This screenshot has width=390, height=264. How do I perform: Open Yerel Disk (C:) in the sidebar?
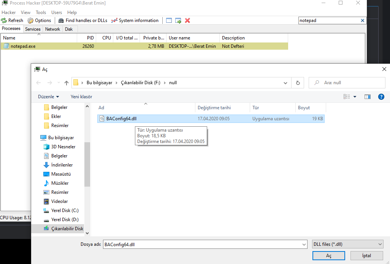tap(65, 211)
